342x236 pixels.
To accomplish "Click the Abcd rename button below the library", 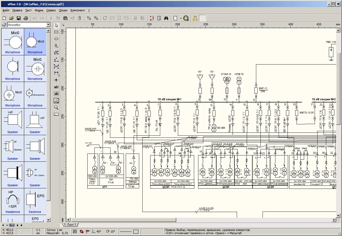I will coord(12,225).
